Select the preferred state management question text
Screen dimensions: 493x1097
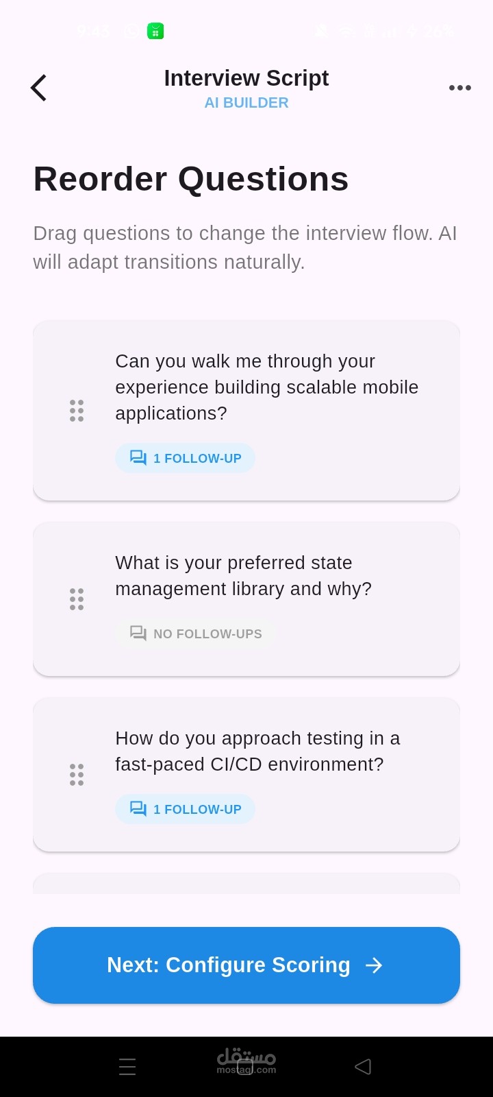[x=243, y=576]
